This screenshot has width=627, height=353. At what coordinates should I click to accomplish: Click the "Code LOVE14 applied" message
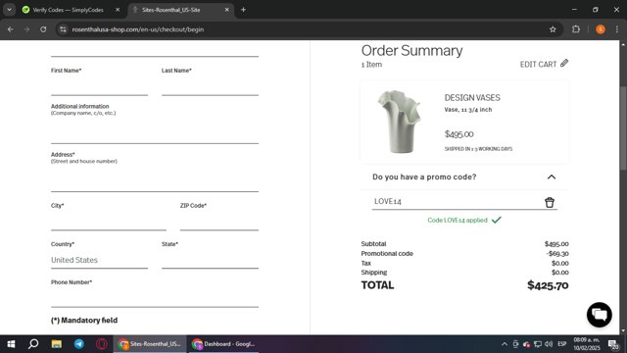click(458, 220)
